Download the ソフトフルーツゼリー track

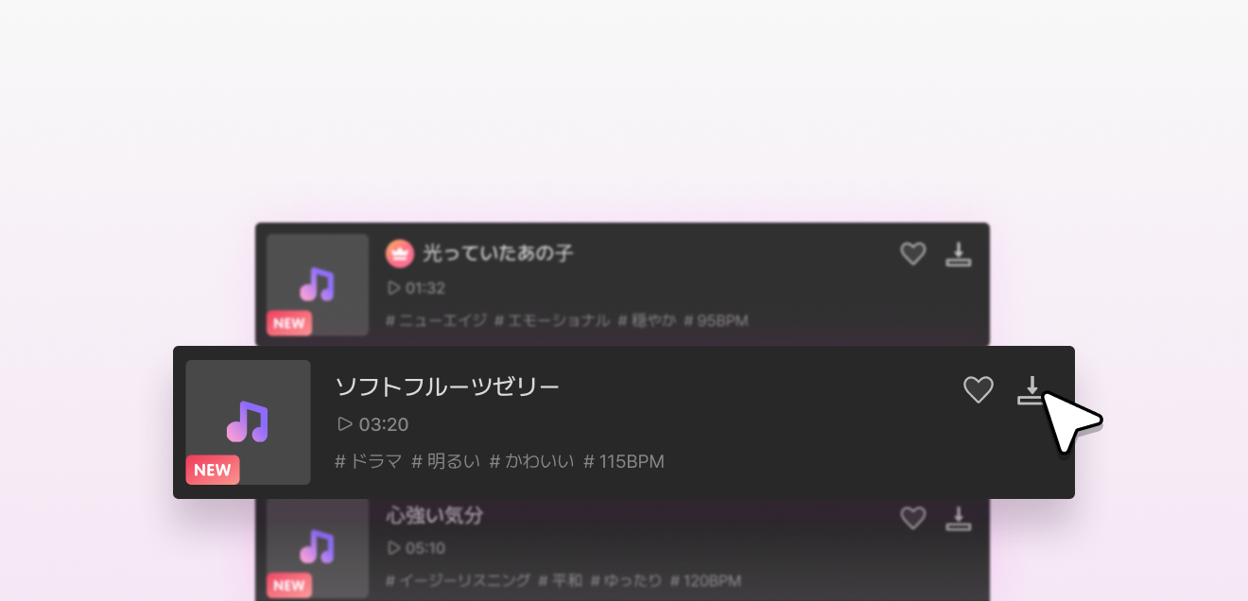coord(1032,390)
